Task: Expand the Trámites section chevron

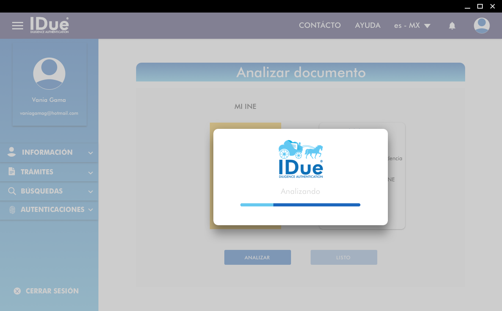Action: pos(91,172)
